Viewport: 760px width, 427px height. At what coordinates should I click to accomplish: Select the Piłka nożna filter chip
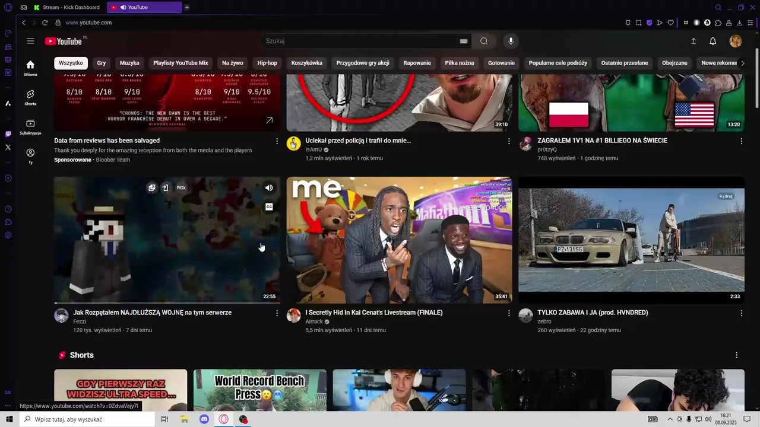pyautogui.click(x=460, y=63)
